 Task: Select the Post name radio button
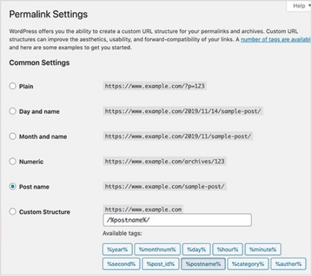point(12,187)
